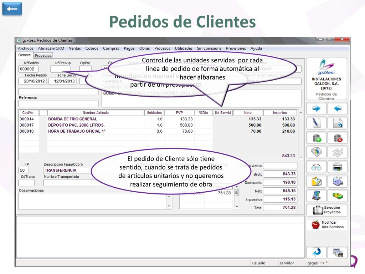Click the green money bills icon

click(338, 196)
